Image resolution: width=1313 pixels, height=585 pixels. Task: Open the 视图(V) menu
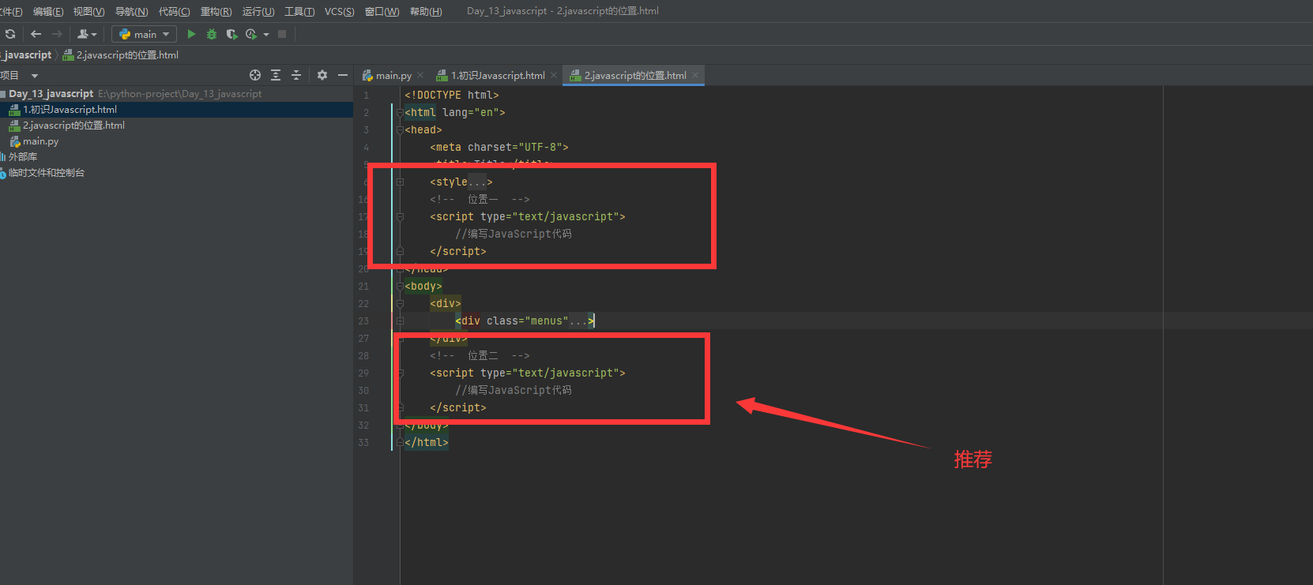pyautogui.click(x=88, y=11)
